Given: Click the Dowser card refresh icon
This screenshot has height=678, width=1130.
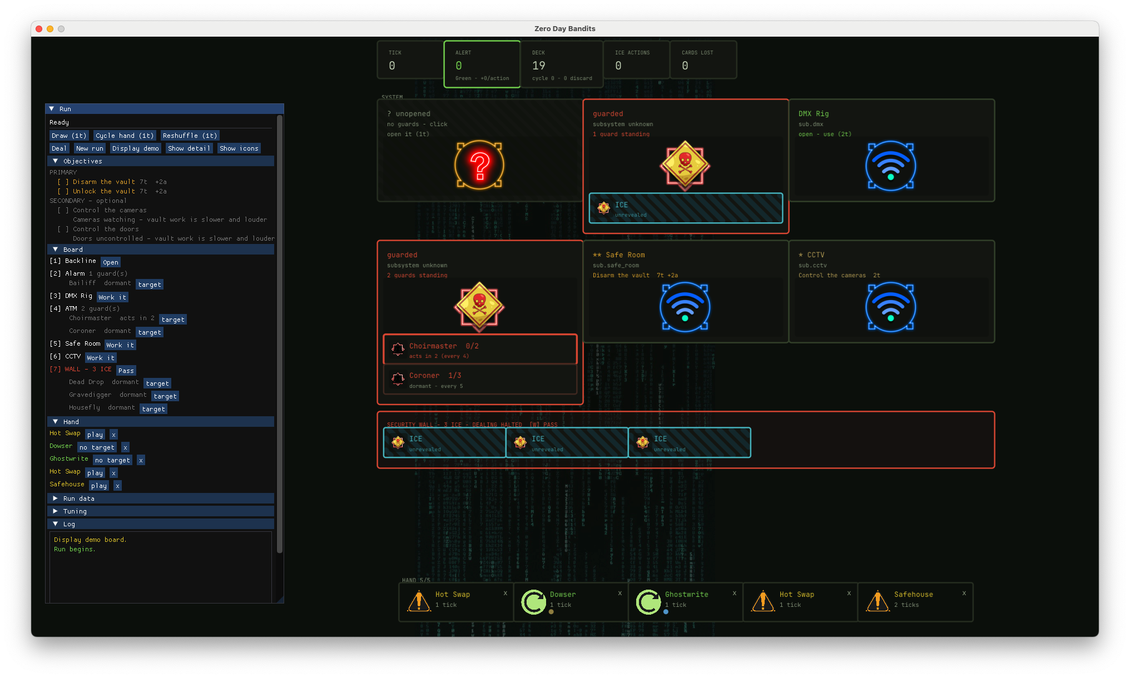Looking at the screenshot, I should (x=534, y=602).
